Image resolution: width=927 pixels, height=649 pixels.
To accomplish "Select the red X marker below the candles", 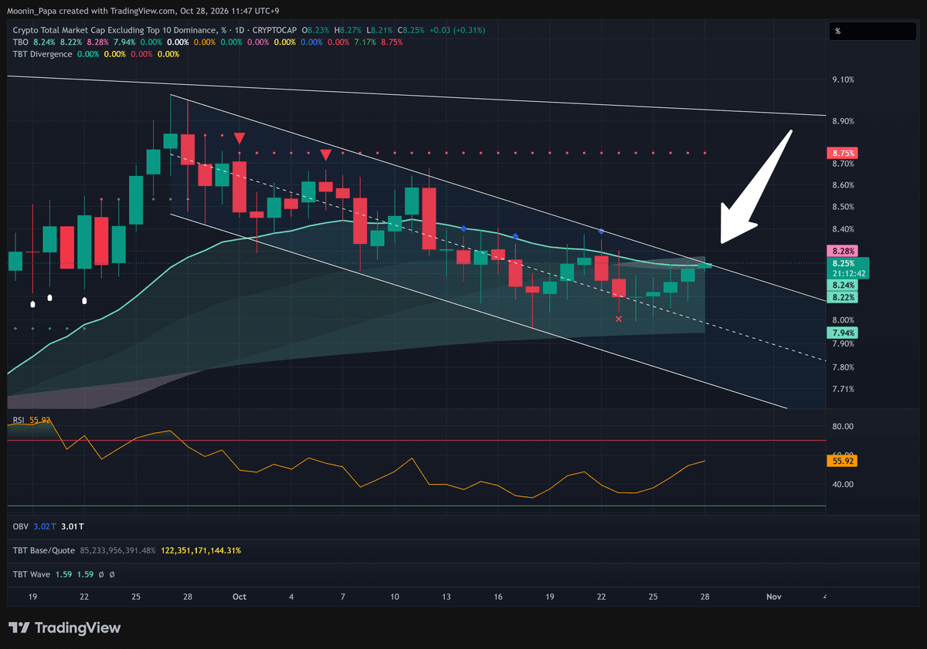I will 618,319.
